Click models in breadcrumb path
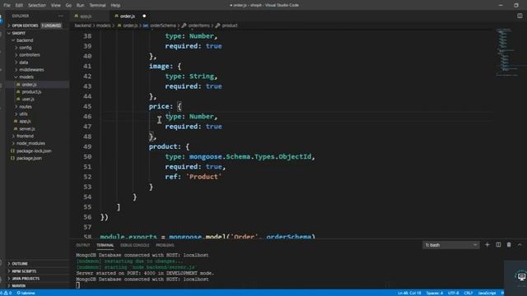This screenshot has height=296, width=527. click(x=104, y=25)
